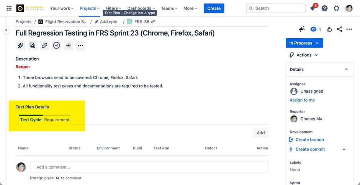
Task: Open the Projects menu
Action: pyautogui.click(x=89, y=8)
